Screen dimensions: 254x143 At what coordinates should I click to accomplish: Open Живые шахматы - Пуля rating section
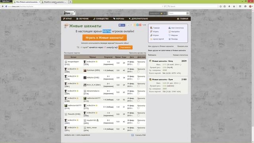[162, 79]
